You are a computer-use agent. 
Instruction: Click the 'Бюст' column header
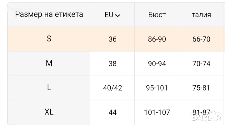[157, 15]
